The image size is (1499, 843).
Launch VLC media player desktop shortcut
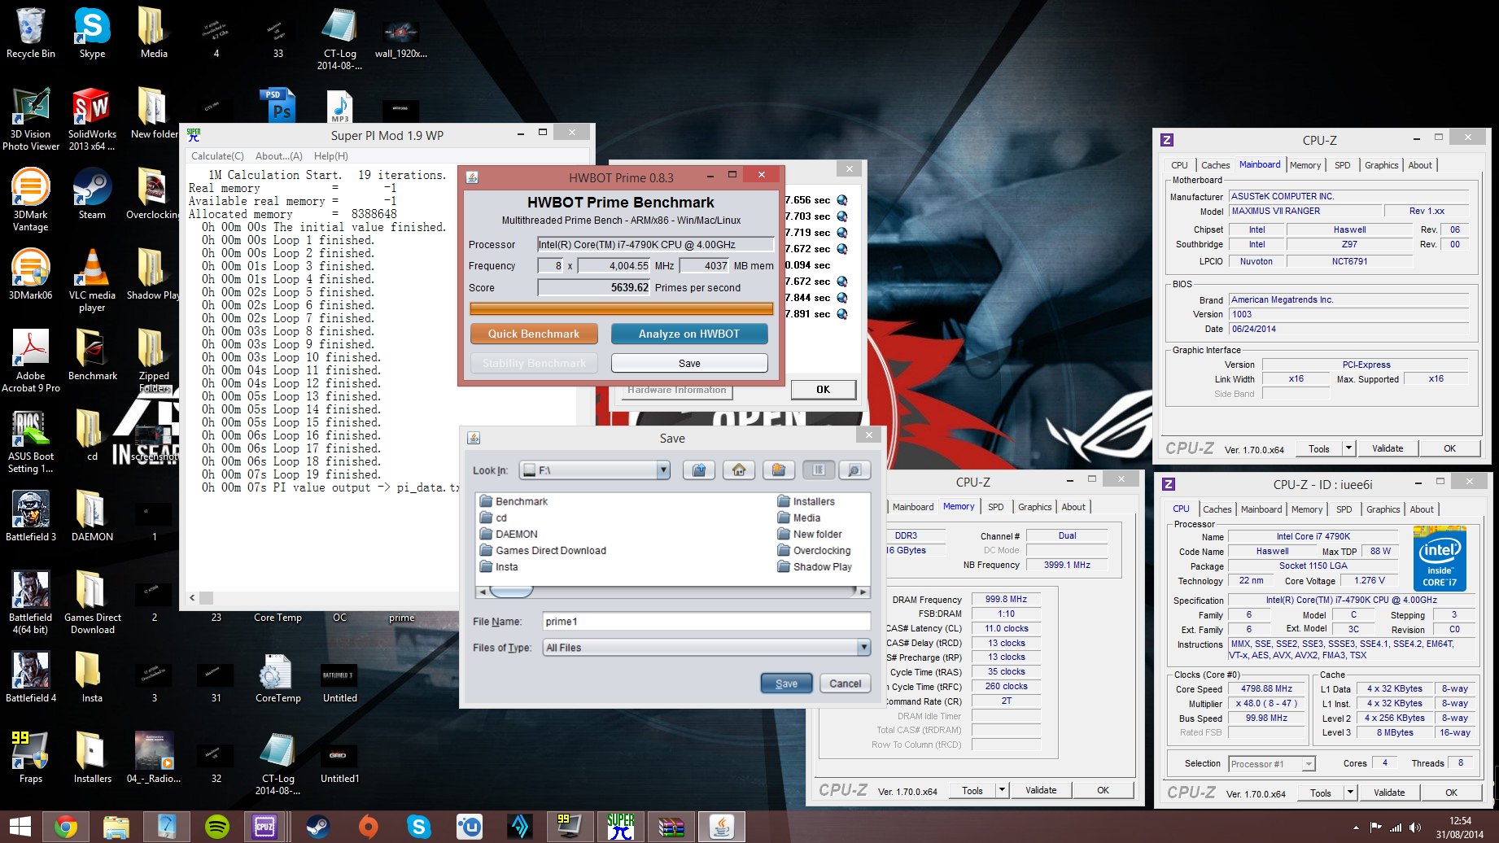tap(92, 280)
